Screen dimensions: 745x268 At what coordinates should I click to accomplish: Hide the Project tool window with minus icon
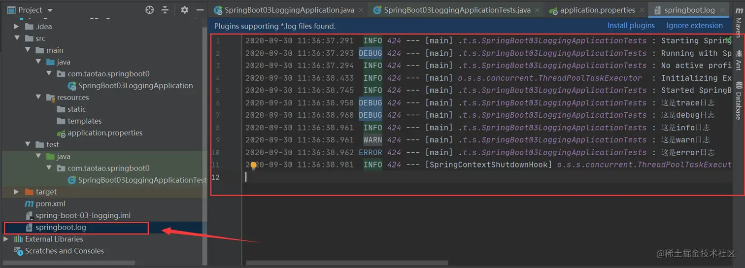point(200,10)
